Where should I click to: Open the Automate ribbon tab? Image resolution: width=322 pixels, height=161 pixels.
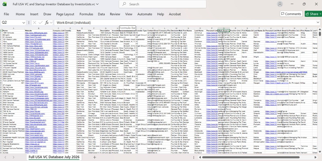point(145,14)
